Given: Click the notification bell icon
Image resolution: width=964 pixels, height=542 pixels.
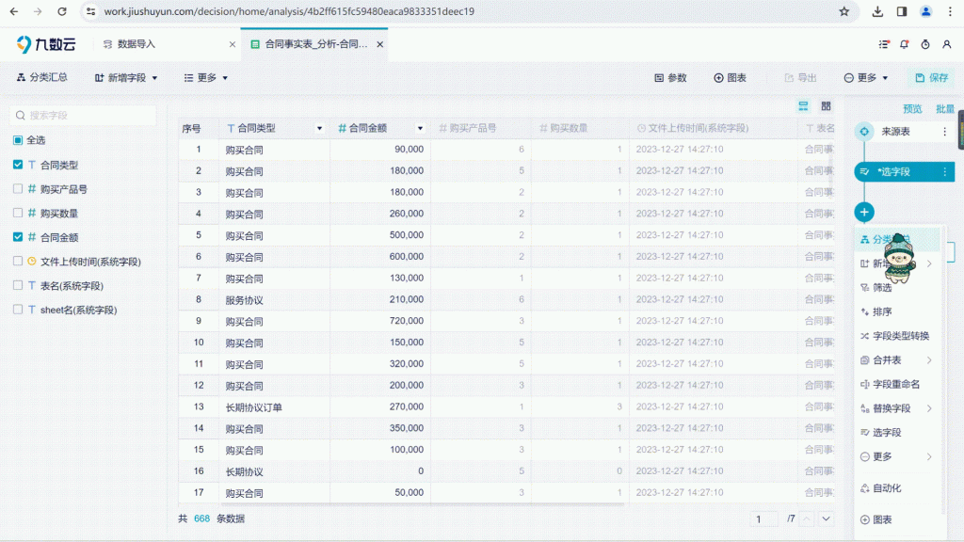Looking at the screenshot, I should click(x=905, y=44).
